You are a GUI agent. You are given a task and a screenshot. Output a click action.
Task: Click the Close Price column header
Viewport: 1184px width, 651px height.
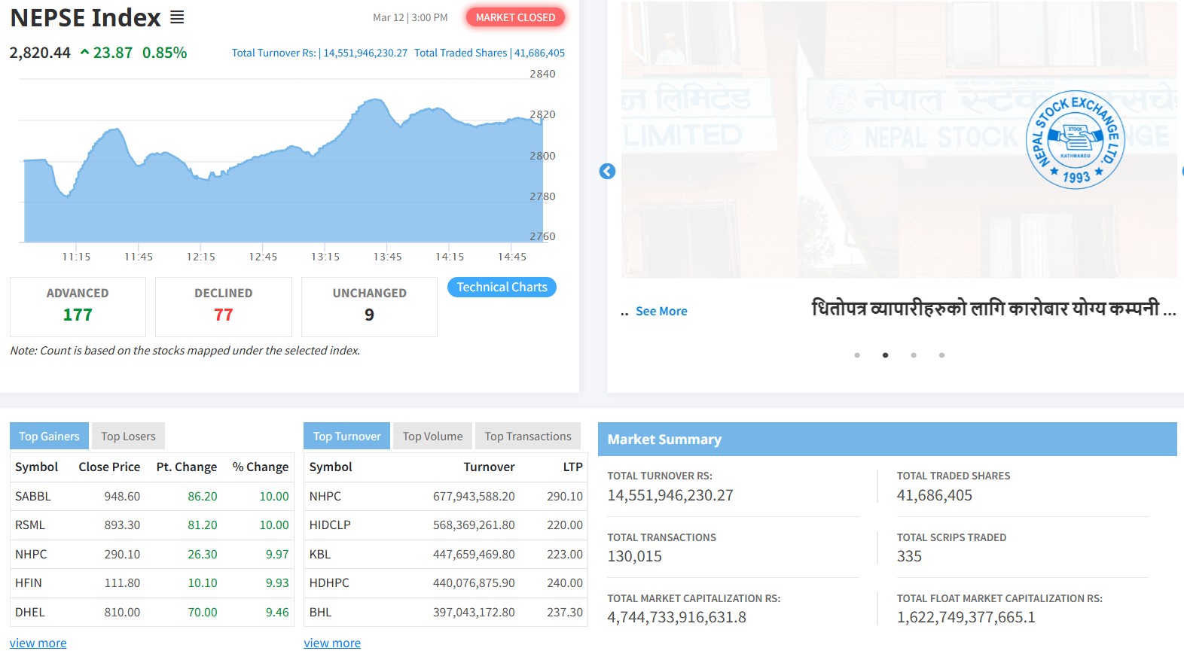click(x=109, y=467)
